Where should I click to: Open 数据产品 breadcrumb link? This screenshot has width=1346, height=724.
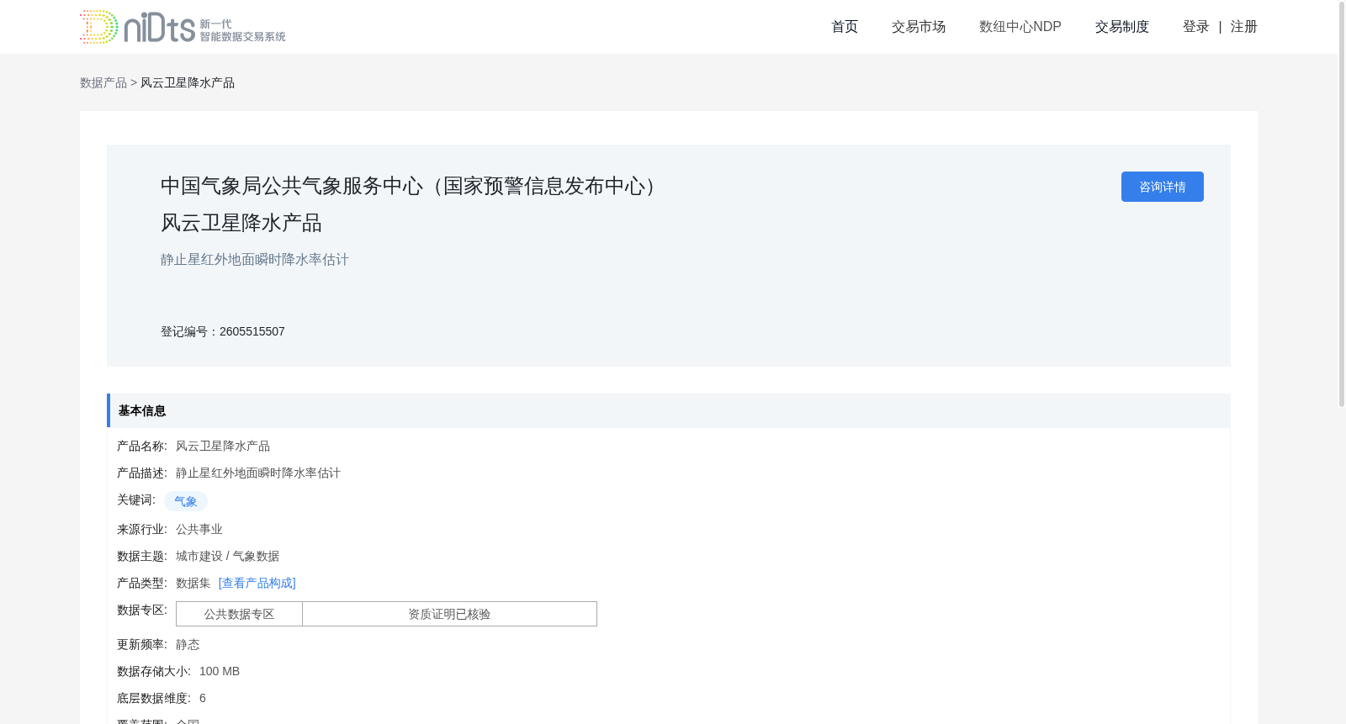tap(103, 82)
